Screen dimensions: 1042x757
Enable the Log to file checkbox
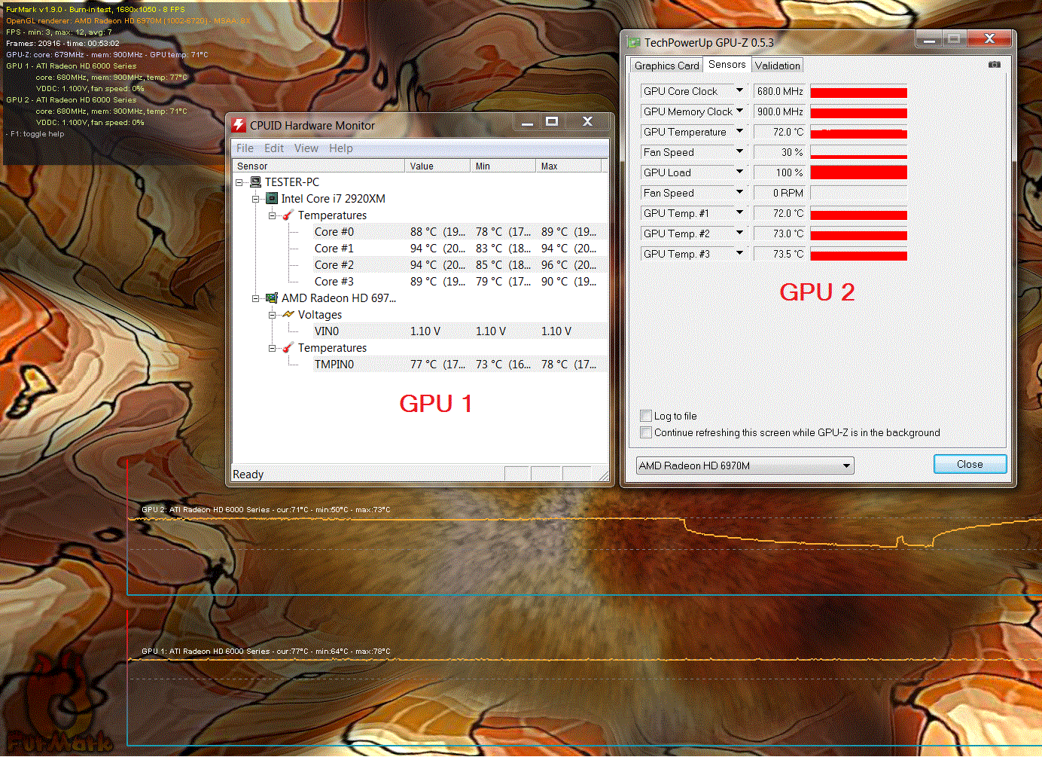point(646,416)
